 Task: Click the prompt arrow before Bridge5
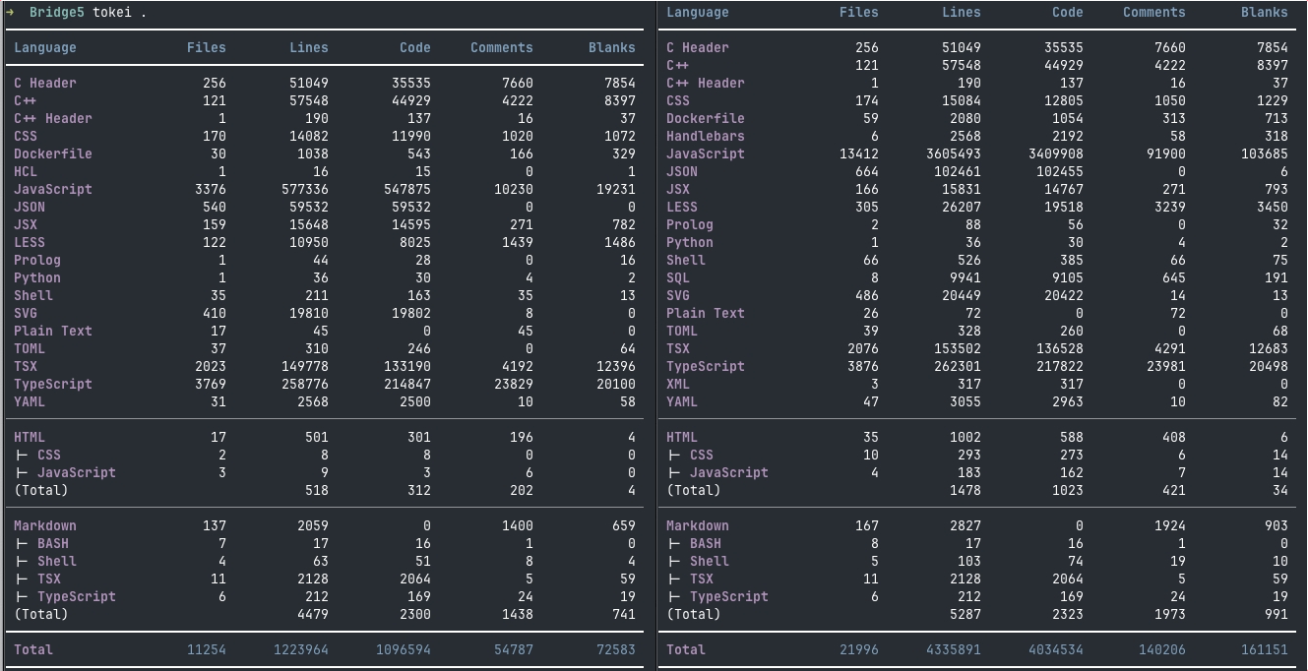pos(10,13)
